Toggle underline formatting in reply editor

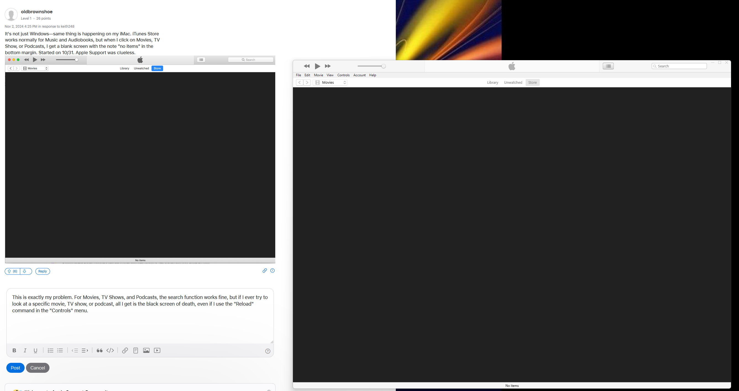[36, 351]
